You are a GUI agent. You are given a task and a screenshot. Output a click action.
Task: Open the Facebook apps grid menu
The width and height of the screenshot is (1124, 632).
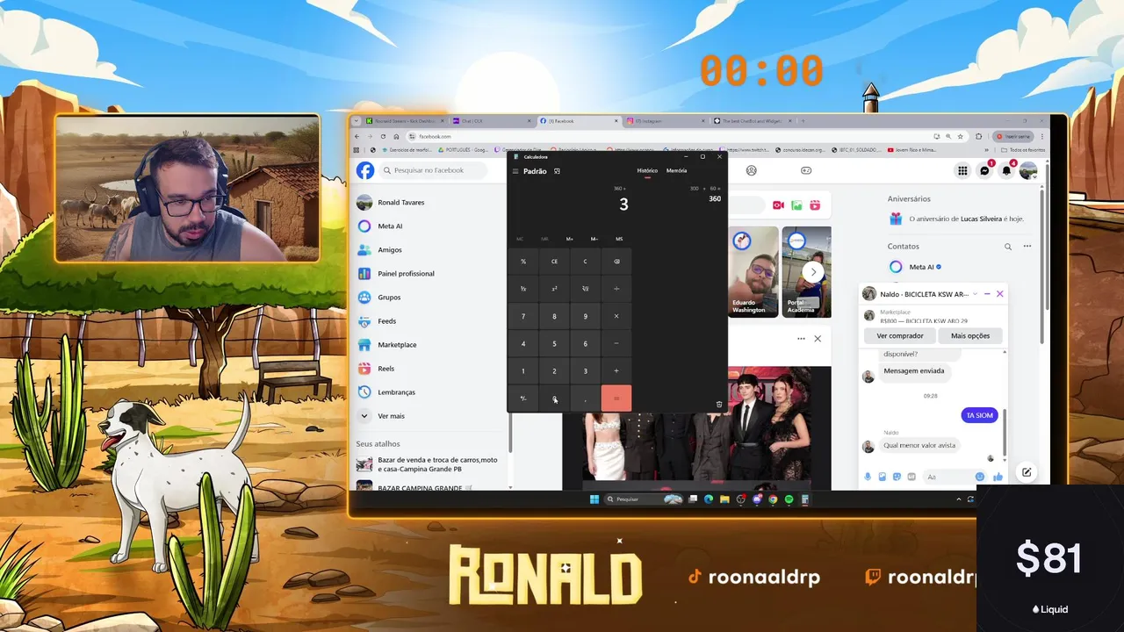click(962, 170)
